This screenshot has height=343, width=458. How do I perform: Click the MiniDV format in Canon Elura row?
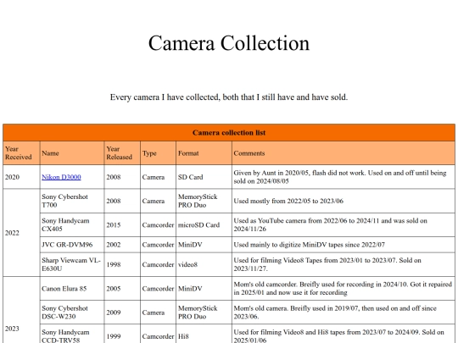pos(204,289)
